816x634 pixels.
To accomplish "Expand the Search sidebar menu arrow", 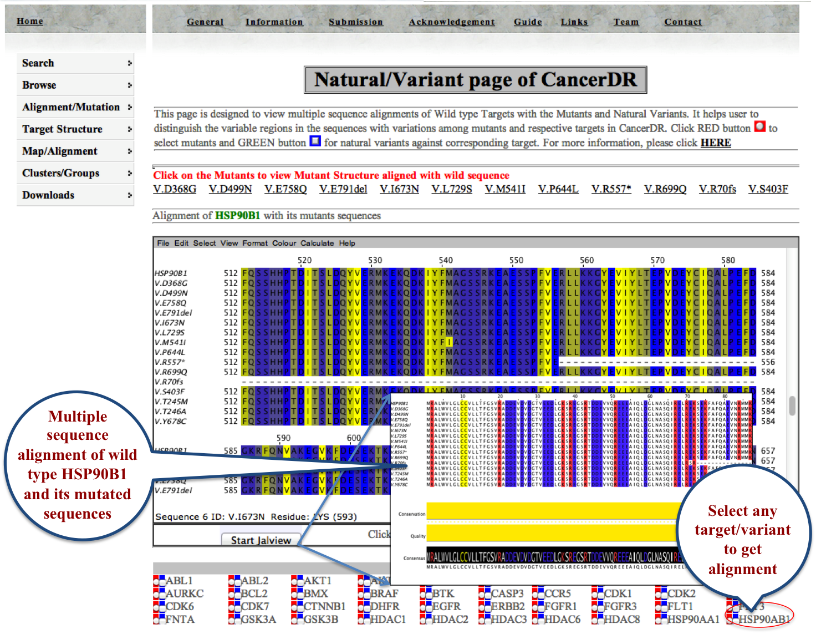I will click(130, 63).
